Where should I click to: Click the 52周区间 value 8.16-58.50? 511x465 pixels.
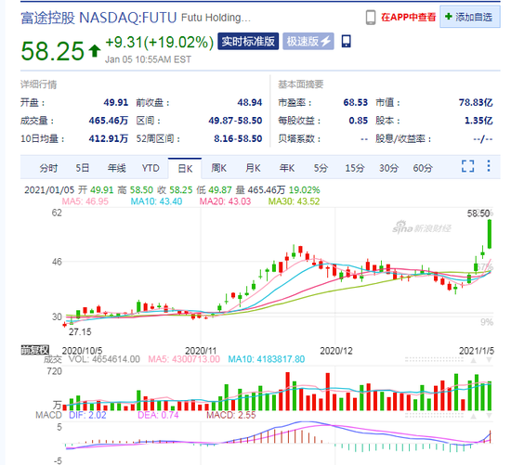(238, 138)
